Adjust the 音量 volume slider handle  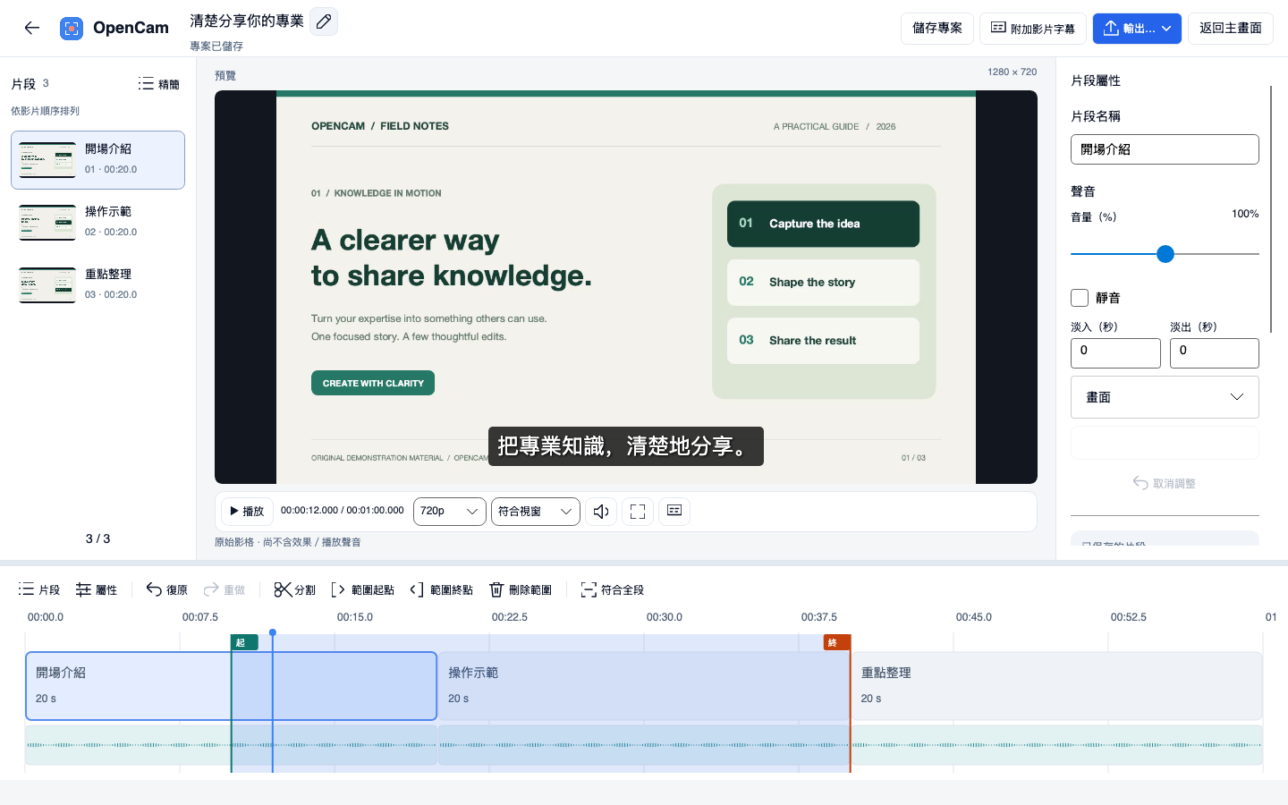click(1165, 254)
